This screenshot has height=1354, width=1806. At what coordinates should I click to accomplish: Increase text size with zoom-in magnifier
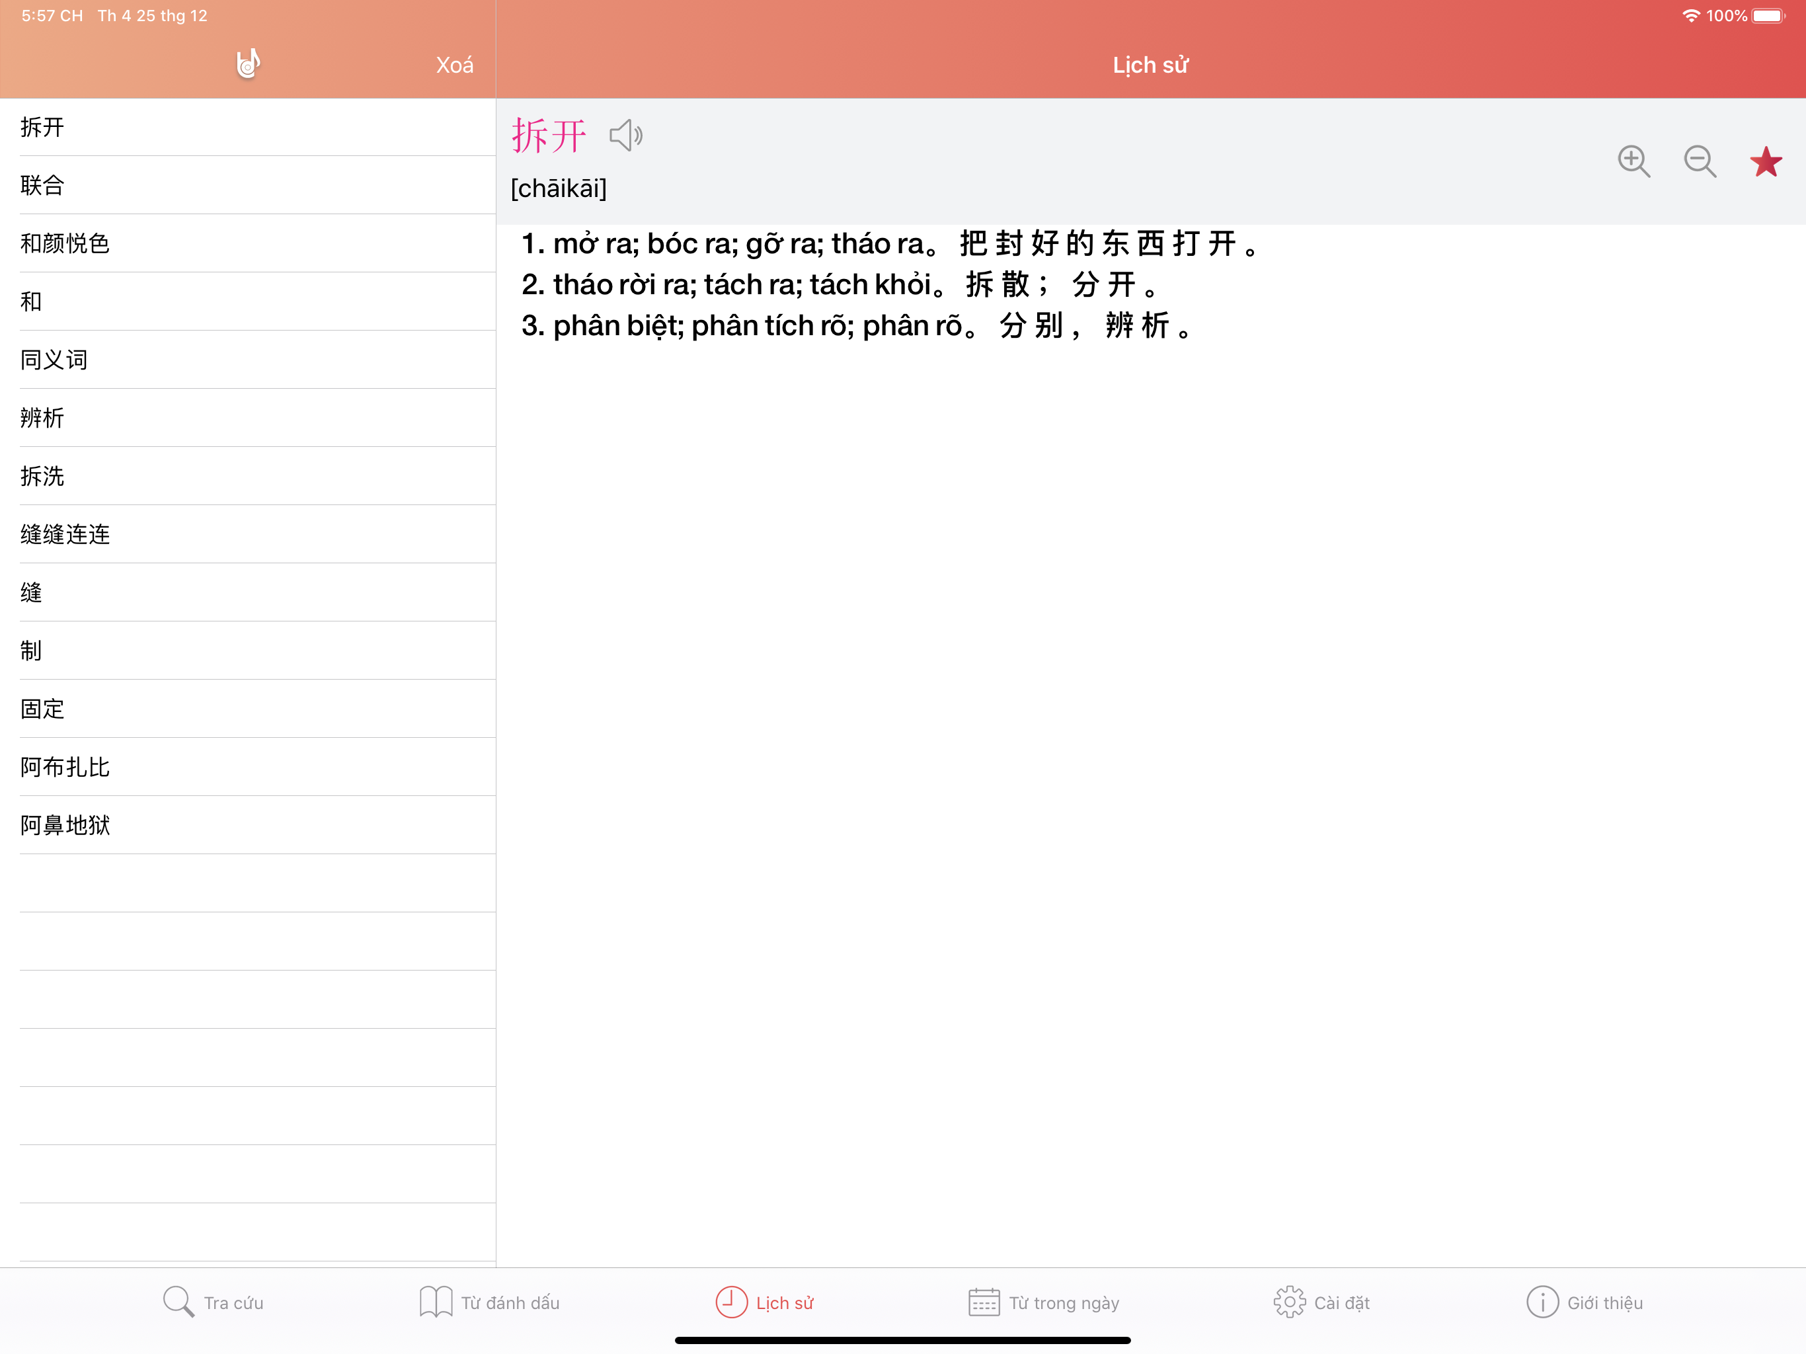[x=1633, y=161]
